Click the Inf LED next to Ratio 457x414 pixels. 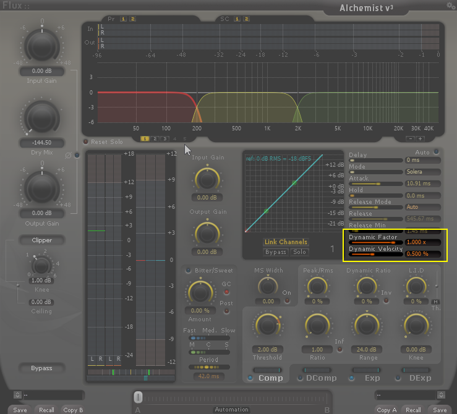click(339, 350)
